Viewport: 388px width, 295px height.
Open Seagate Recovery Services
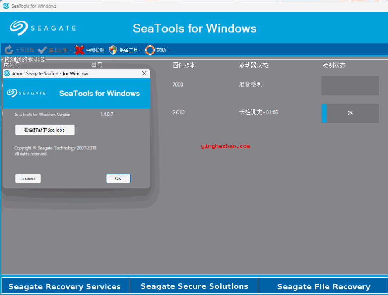coord(66,286)
